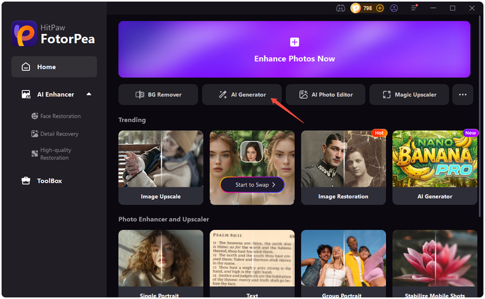Open the hamburger menu with notification dot

(414, 8)
